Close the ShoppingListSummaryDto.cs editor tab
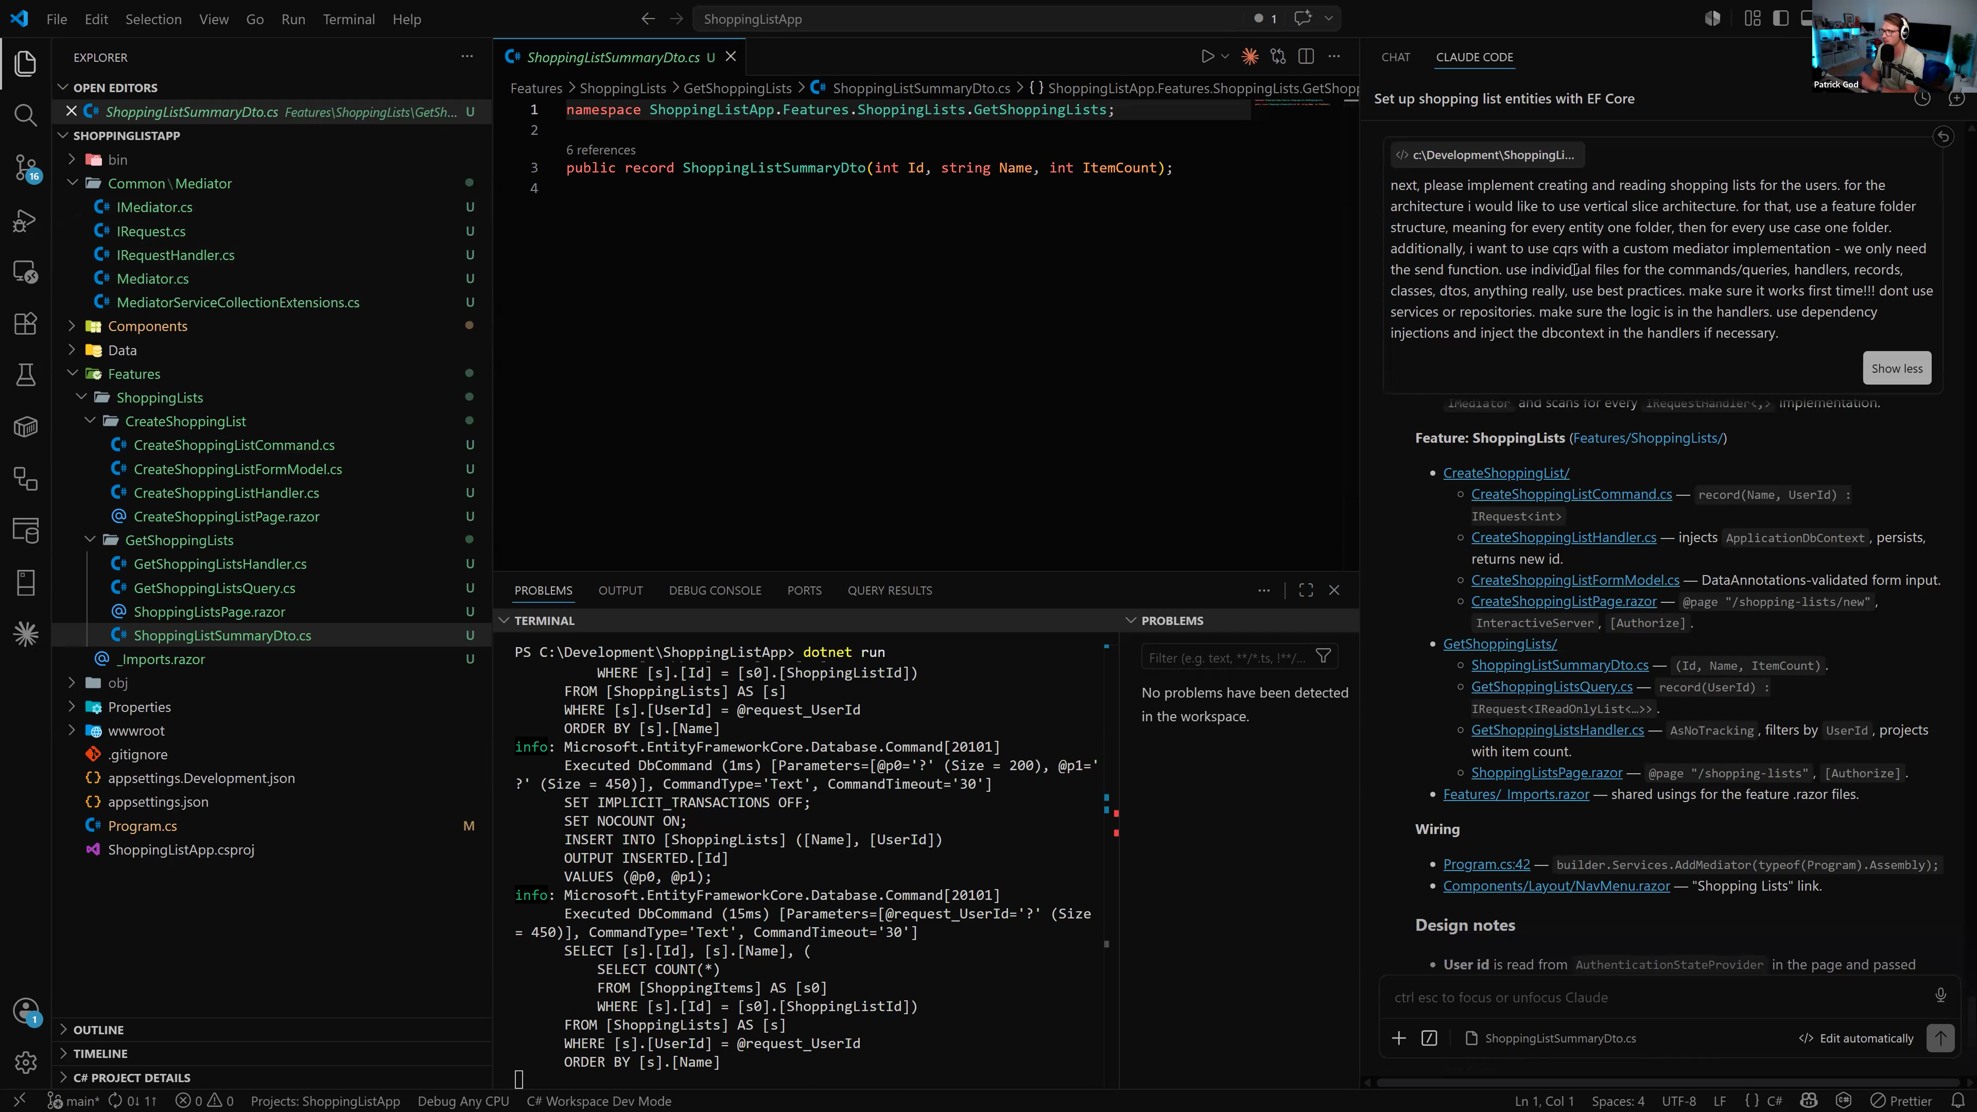 [731, 57]
